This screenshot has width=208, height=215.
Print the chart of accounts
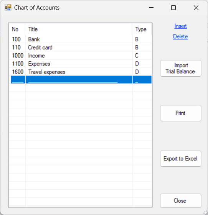click(180, 113)
